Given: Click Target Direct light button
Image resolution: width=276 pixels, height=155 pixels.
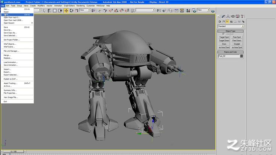Looking at the screenshot, I should (x=224, y=41).
